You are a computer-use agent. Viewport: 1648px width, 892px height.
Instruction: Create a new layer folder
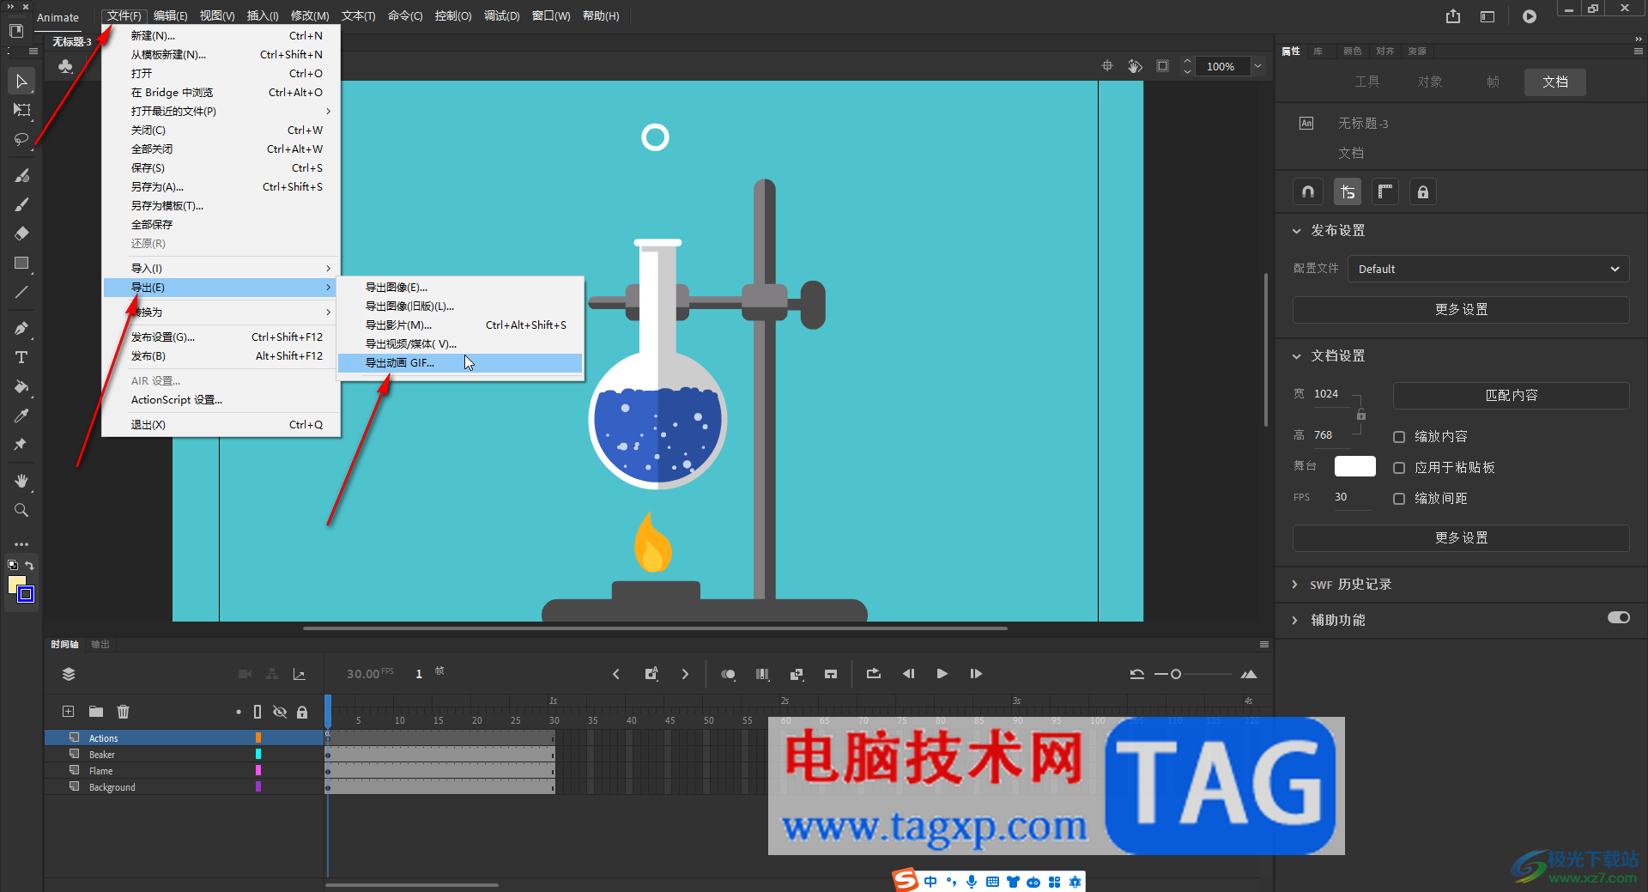tap(96, 712)
